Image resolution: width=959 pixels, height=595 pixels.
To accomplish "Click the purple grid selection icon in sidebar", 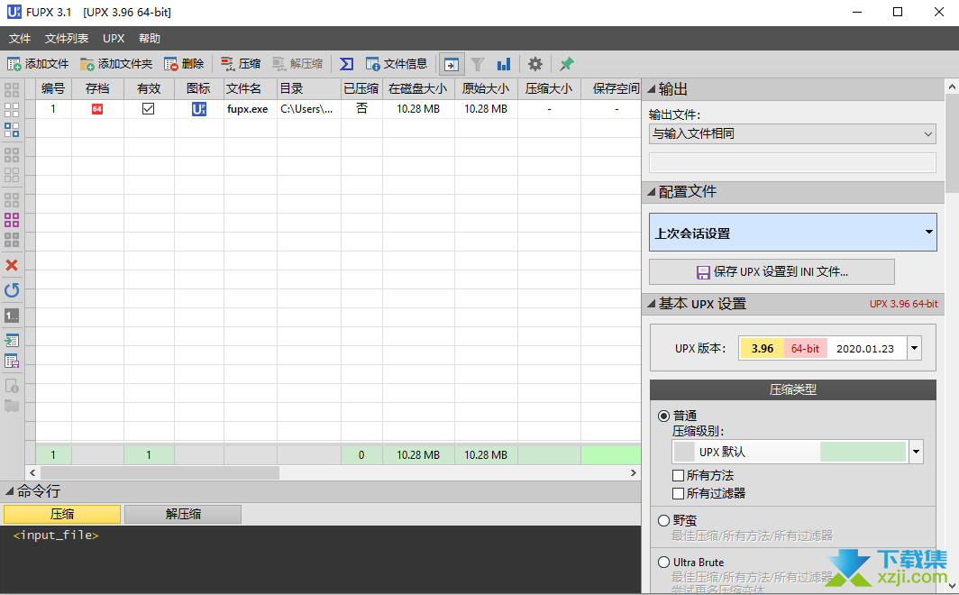I will (12, 220).
